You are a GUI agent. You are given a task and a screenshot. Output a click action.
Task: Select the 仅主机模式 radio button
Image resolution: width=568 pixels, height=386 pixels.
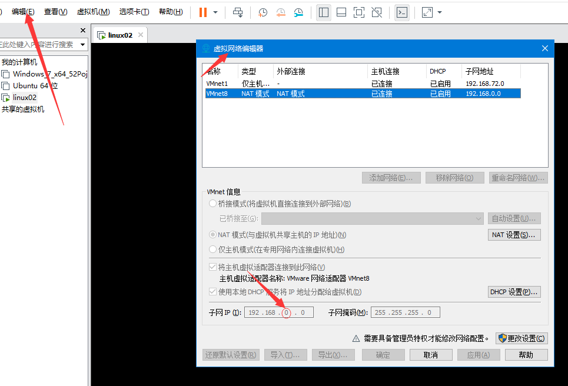click(x=212, y=249)
